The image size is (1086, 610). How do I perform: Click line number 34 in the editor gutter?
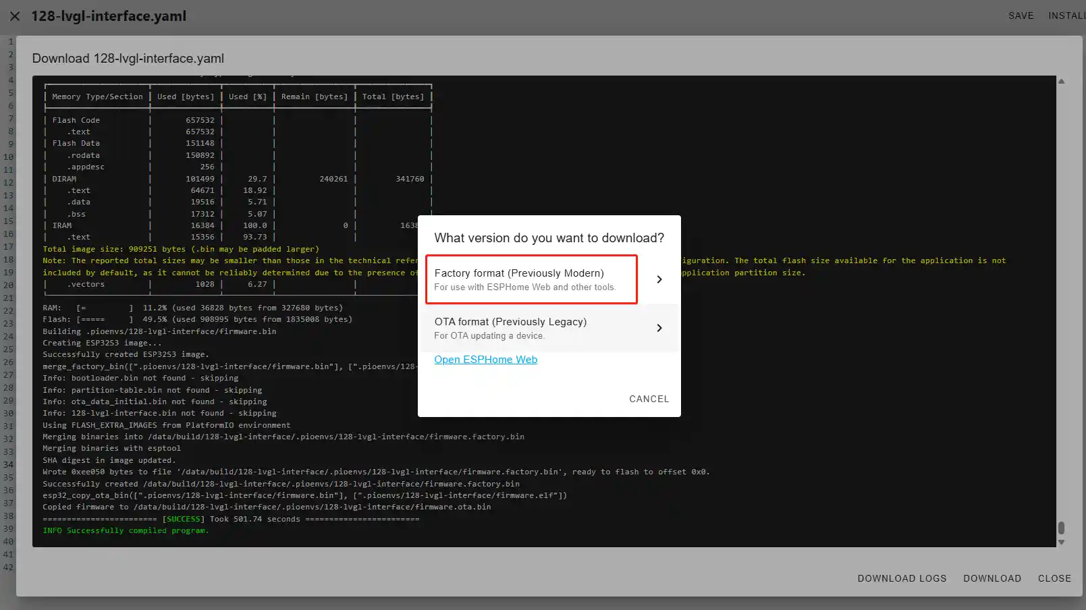coord(8,464)
